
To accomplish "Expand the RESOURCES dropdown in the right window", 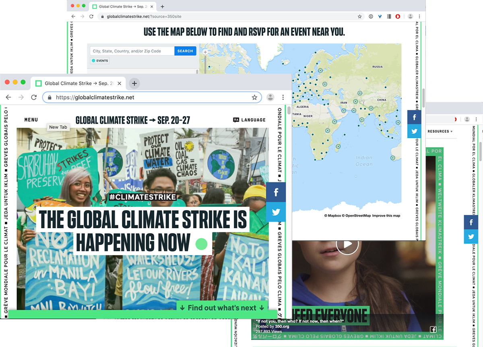I will (x=440, y=131).
